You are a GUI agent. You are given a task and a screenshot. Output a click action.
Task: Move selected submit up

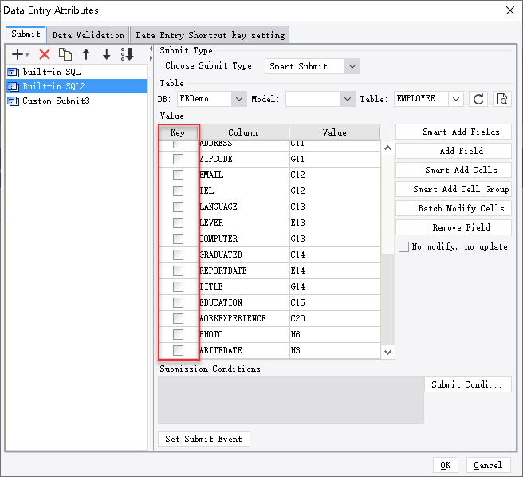(x=86, y=54)
